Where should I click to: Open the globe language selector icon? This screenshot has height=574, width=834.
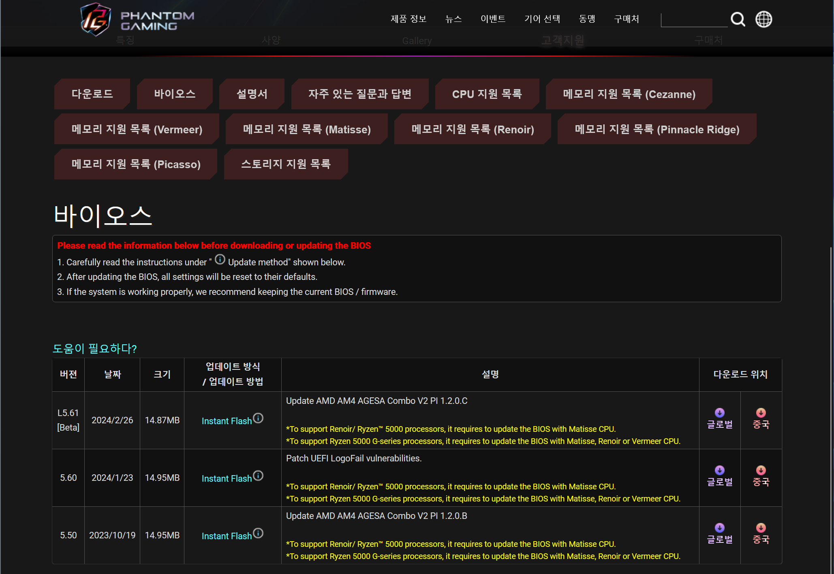point(763,19)
